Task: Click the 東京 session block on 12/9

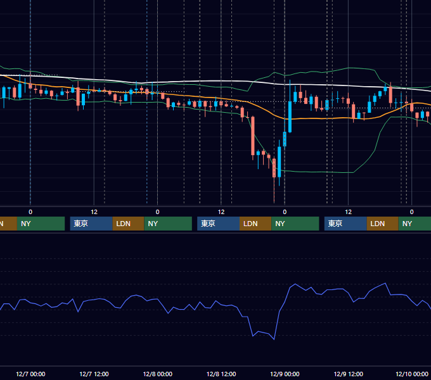Action: (x=345, y=224)
